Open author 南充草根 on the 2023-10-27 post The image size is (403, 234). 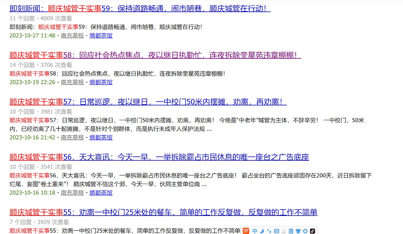(72, 35)
